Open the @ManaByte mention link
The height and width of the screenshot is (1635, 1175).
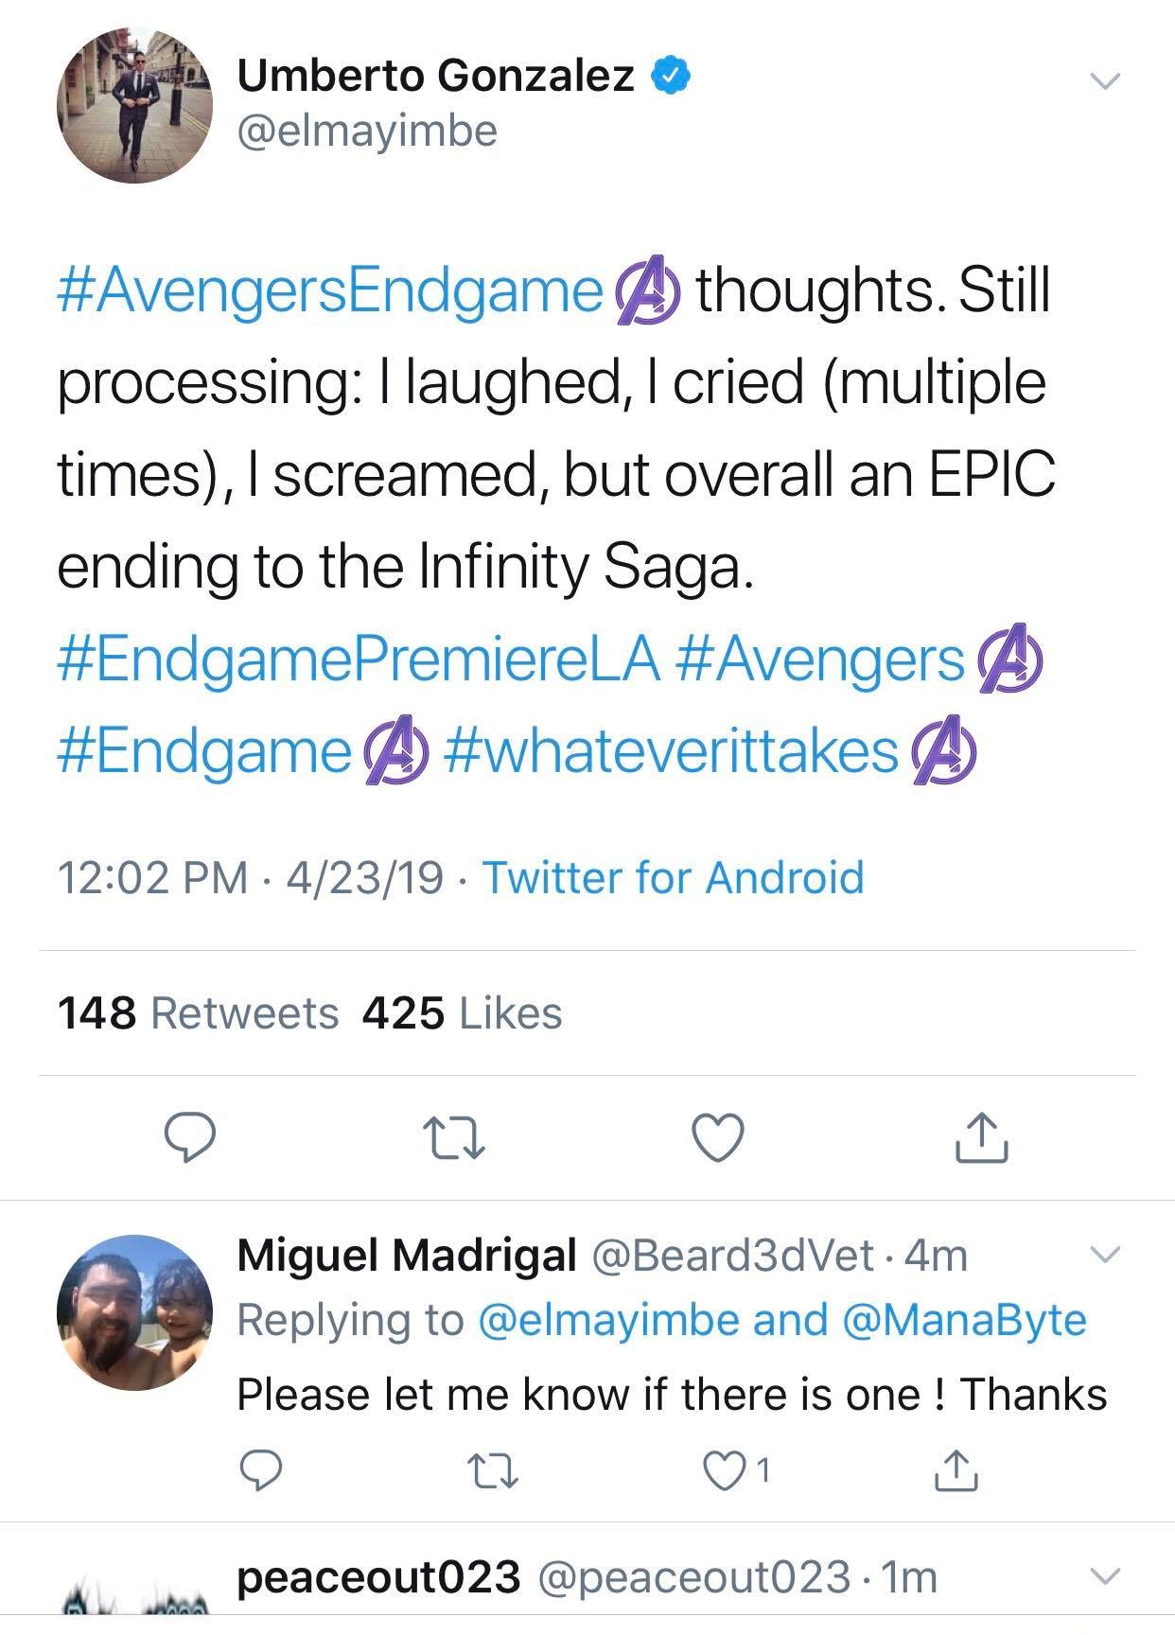click(x=963, y=1320)
